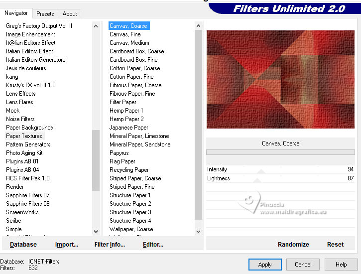Viewport: 361px width, 274px height.
Task: Select Rag Paper filter
Action: click(x=122, y=161)
